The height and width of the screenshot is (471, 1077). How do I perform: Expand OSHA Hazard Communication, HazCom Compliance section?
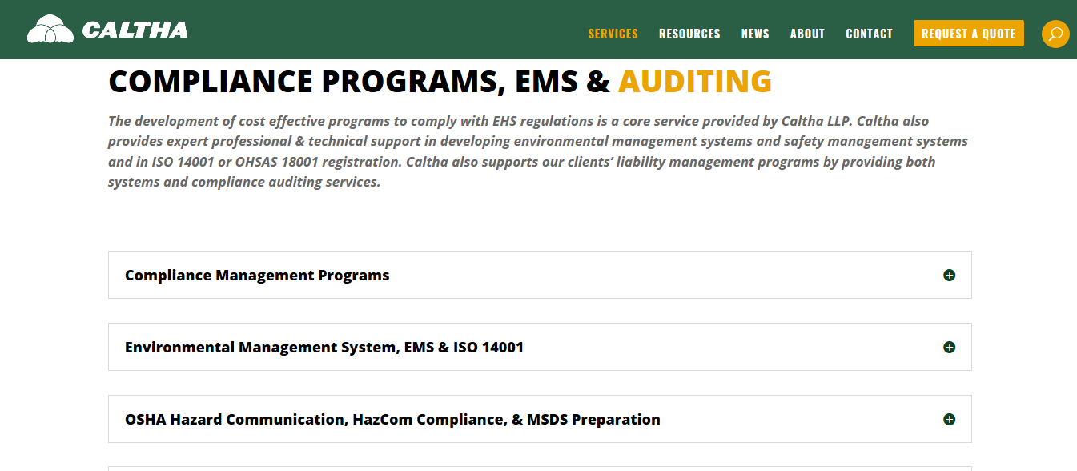540,419
